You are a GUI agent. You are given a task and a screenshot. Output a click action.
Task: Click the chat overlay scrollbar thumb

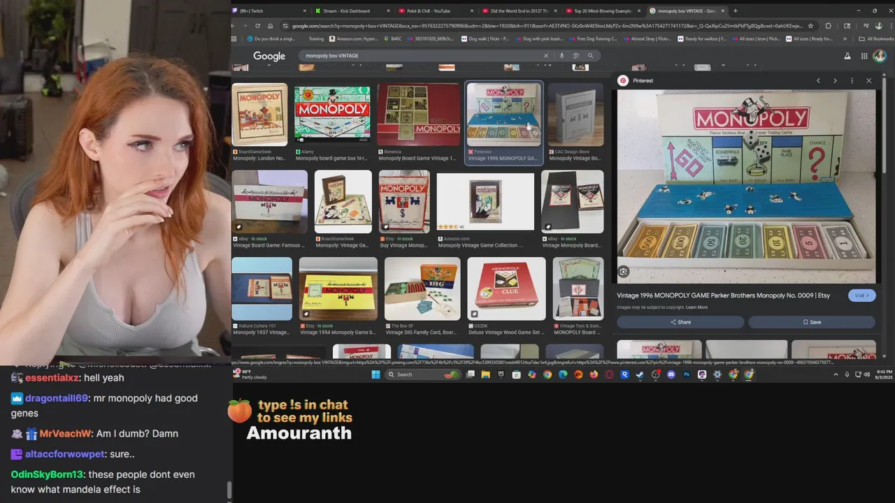[229, 490]
